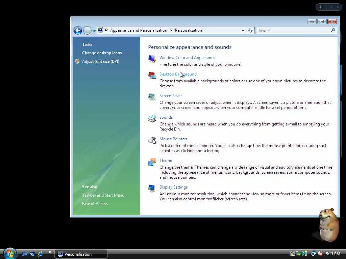Open Taskbar and Start Menu link
The width and height of the screenshot is (346, 259).
tap(103, 195)
